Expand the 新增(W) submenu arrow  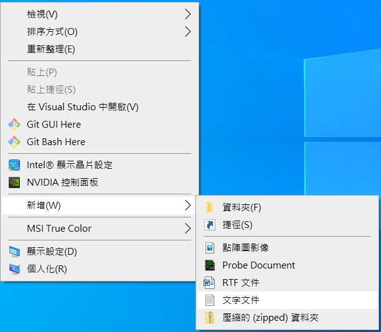point(187,206)
